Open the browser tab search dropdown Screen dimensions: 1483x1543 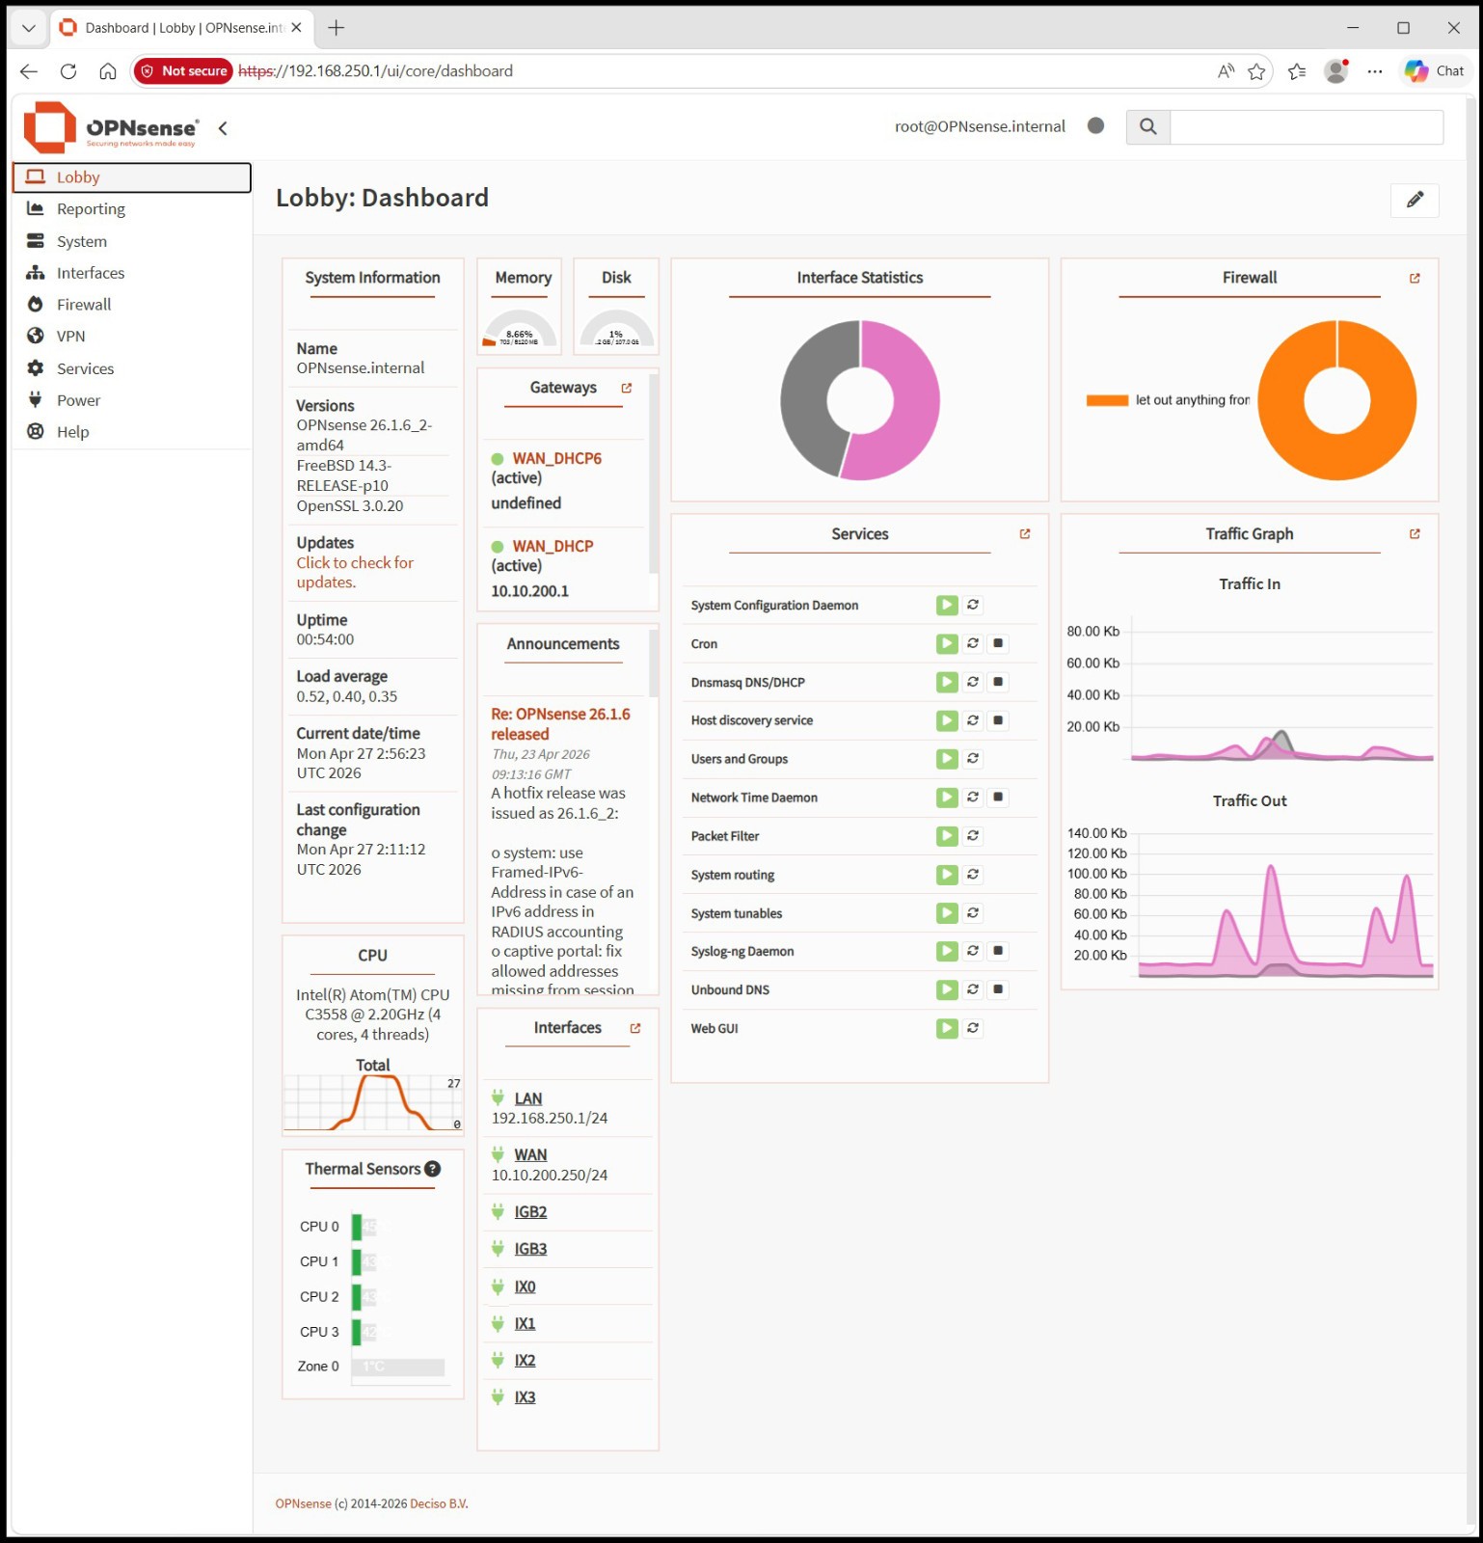point(29,28)
